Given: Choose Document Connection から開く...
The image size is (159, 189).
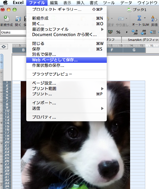Looking at the screenshot, I should [67, 35].
